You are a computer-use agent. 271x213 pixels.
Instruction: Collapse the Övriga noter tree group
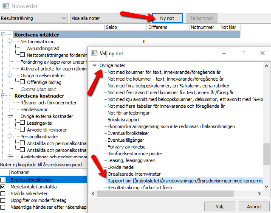coord(94,65)
